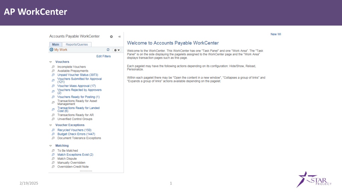Open new-window icon beside Transactions Ready for Asset Management

[x=53, y=102]
